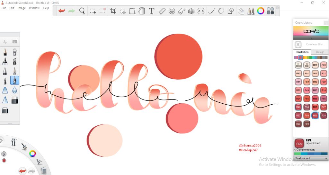Choose the Smear water-drop brush
Viewport: 329px width, 175px height.
14,90
